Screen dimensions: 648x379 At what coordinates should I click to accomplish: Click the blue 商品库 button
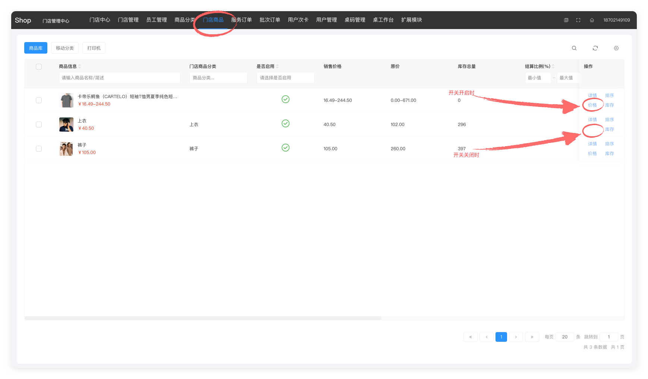tap(36, 48)
